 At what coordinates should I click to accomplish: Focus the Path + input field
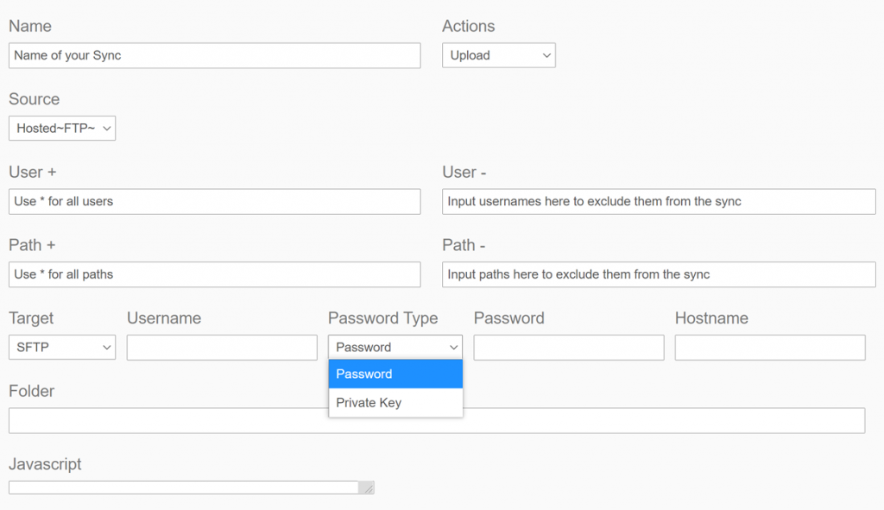point(215,274)
